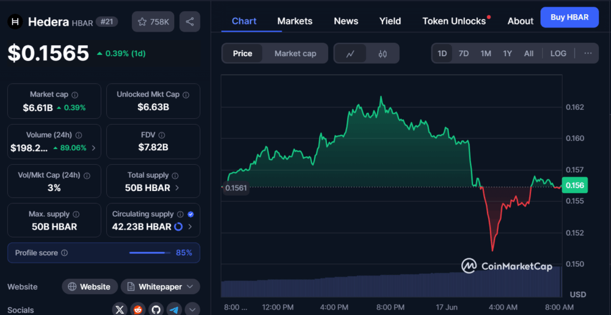Image resolution: width=611 pixels, height=315 pixels.
Task: Click Vol/Mkt Cap (24h) info icon
Action: 87,176
